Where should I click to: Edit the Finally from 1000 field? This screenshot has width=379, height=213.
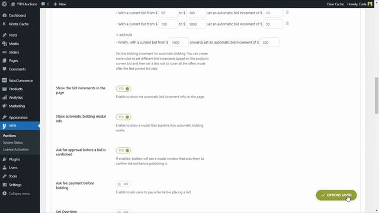179,42
